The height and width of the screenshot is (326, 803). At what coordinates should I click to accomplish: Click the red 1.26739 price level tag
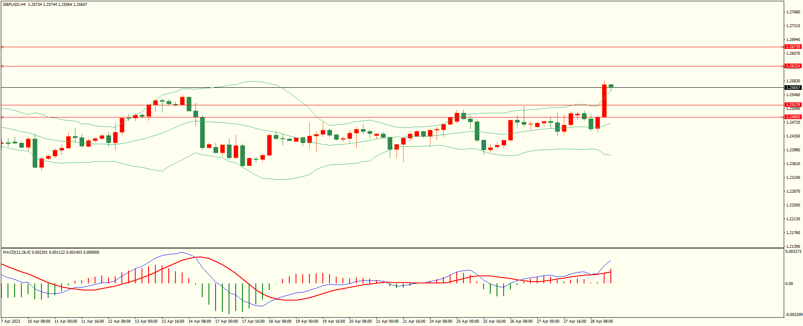pyautogui.click(x=793, y=47)
